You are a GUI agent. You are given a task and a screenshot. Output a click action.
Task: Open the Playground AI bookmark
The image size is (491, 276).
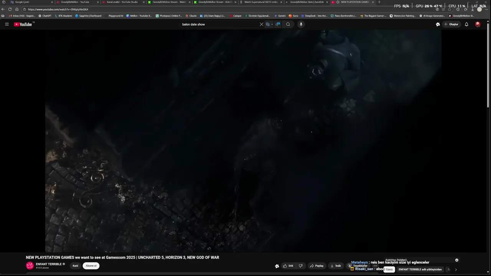click(x=114, y=16)
